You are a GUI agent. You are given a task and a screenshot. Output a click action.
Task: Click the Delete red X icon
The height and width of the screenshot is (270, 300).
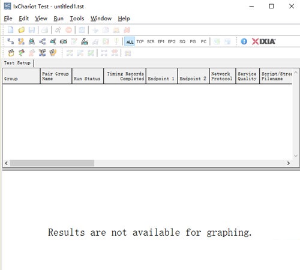(127, 30)
